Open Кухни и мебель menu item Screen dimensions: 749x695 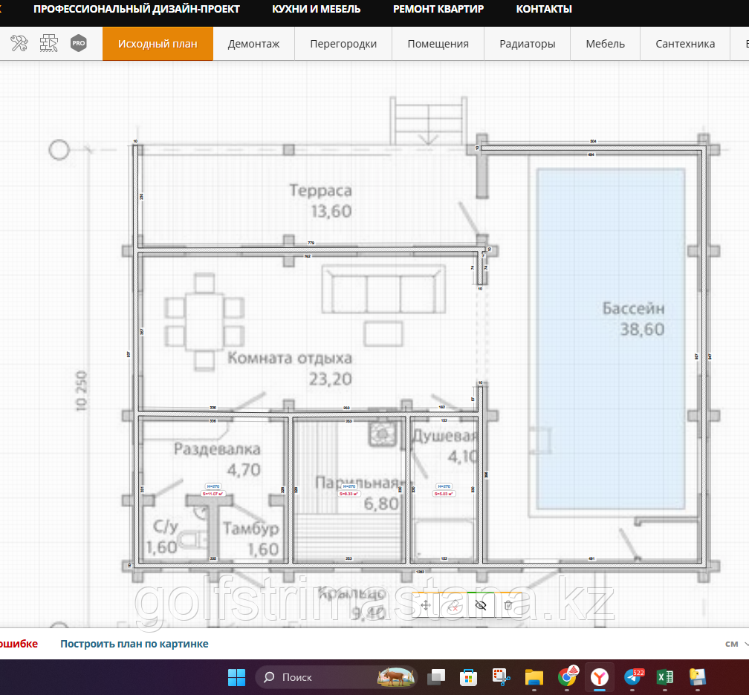(x=317, y=9)
